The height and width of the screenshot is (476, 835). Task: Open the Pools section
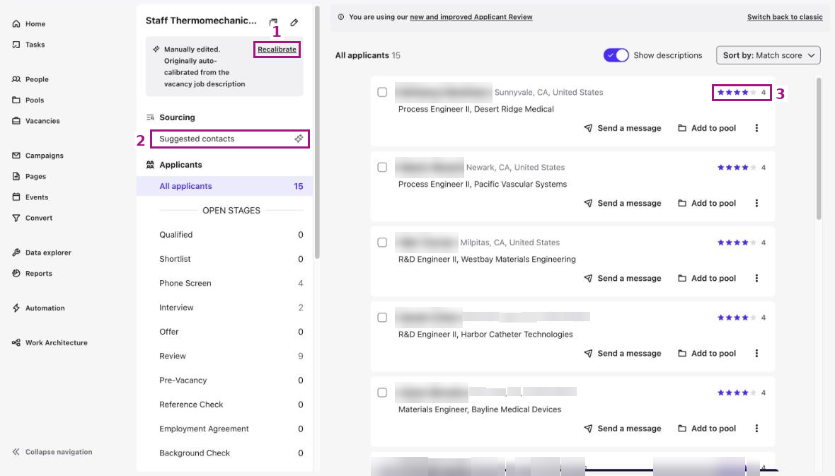point(28,100)
